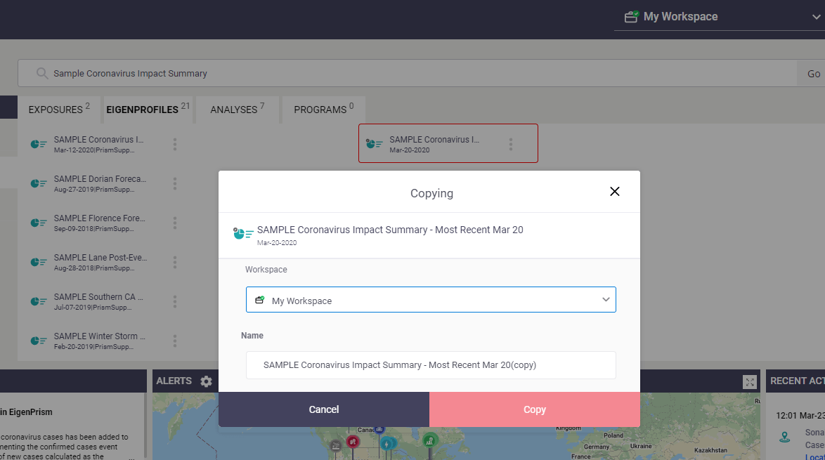The height and width of the screenshot is (460, 825).
Task: Click the Go search button
Action: pyautogui.click(x=814, y=74)
